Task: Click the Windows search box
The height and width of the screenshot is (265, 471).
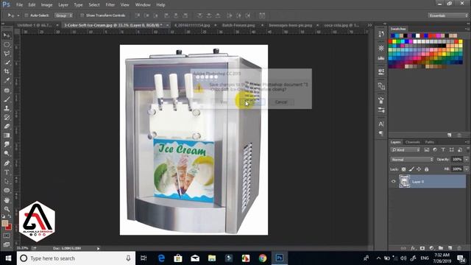Action: 76,258
